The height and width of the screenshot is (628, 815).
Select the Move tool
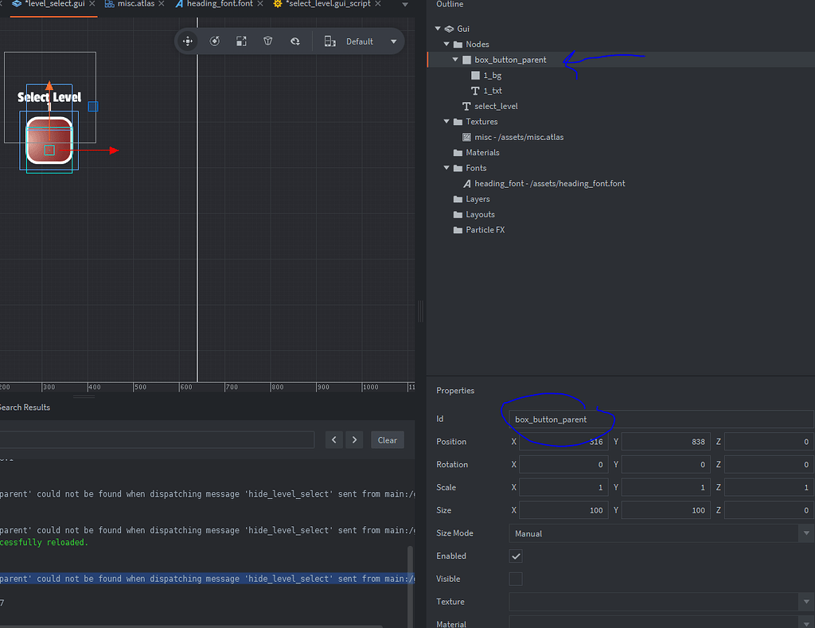(x=188, y=41)
